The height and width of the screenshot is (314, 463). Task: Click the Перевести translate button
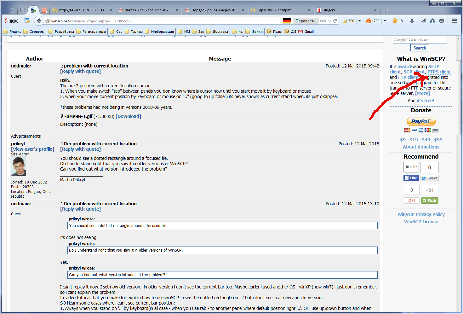pyautogui.click(x=305, y=21)
